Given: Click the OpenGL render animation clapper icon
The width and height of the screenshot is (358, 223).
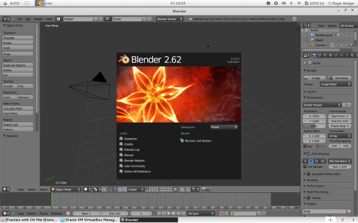Looking at the screenshot, I should coord(208,190).
